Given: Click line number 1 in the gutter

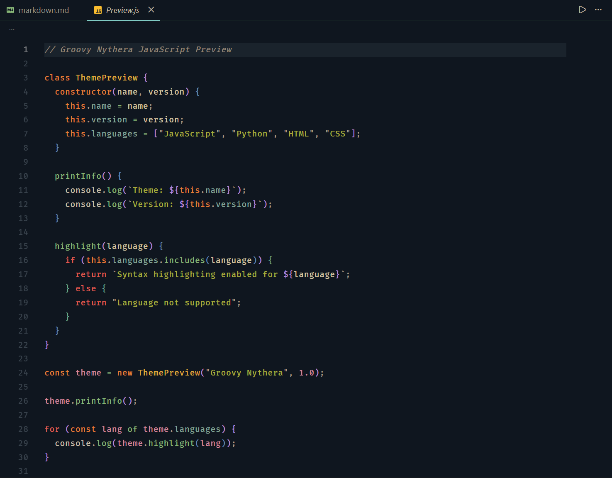Looking at the screenshot, I should [25, 49].
